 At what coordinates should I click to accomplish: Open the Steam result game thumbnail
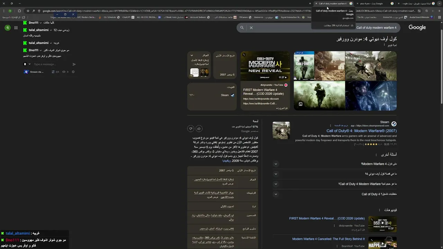[281, 130]
